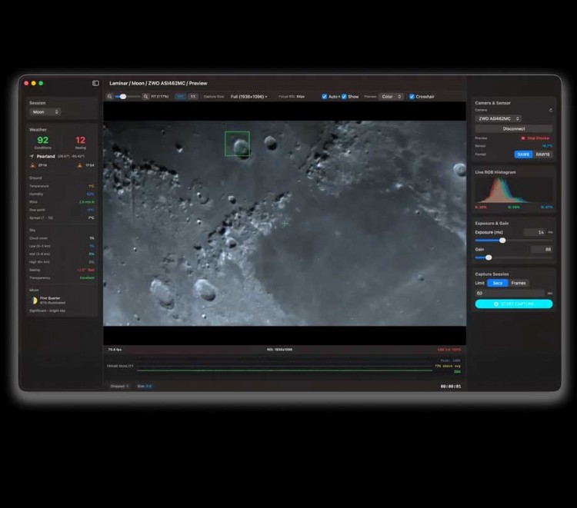Image resolution: width=577 pixels, height=508 pixels.
Task: Click the START CAPTURE button
Action: pos(514,304)
